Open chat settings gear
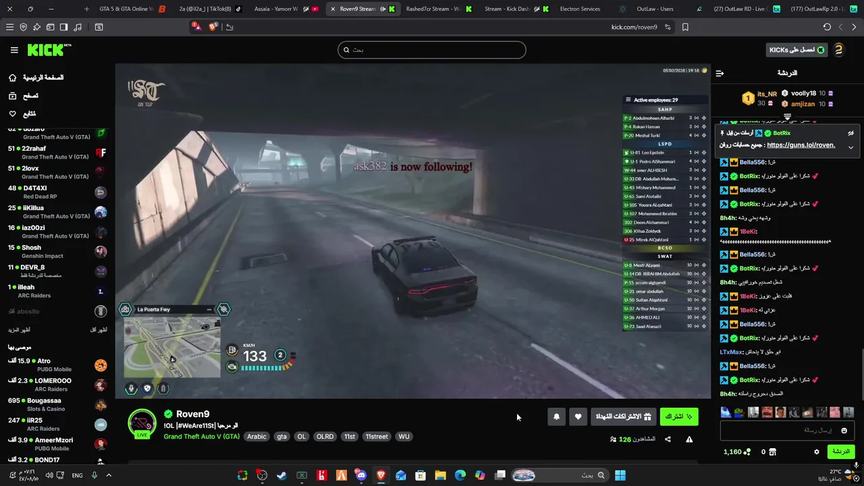The image size is (864, 486). click(816, 452)
